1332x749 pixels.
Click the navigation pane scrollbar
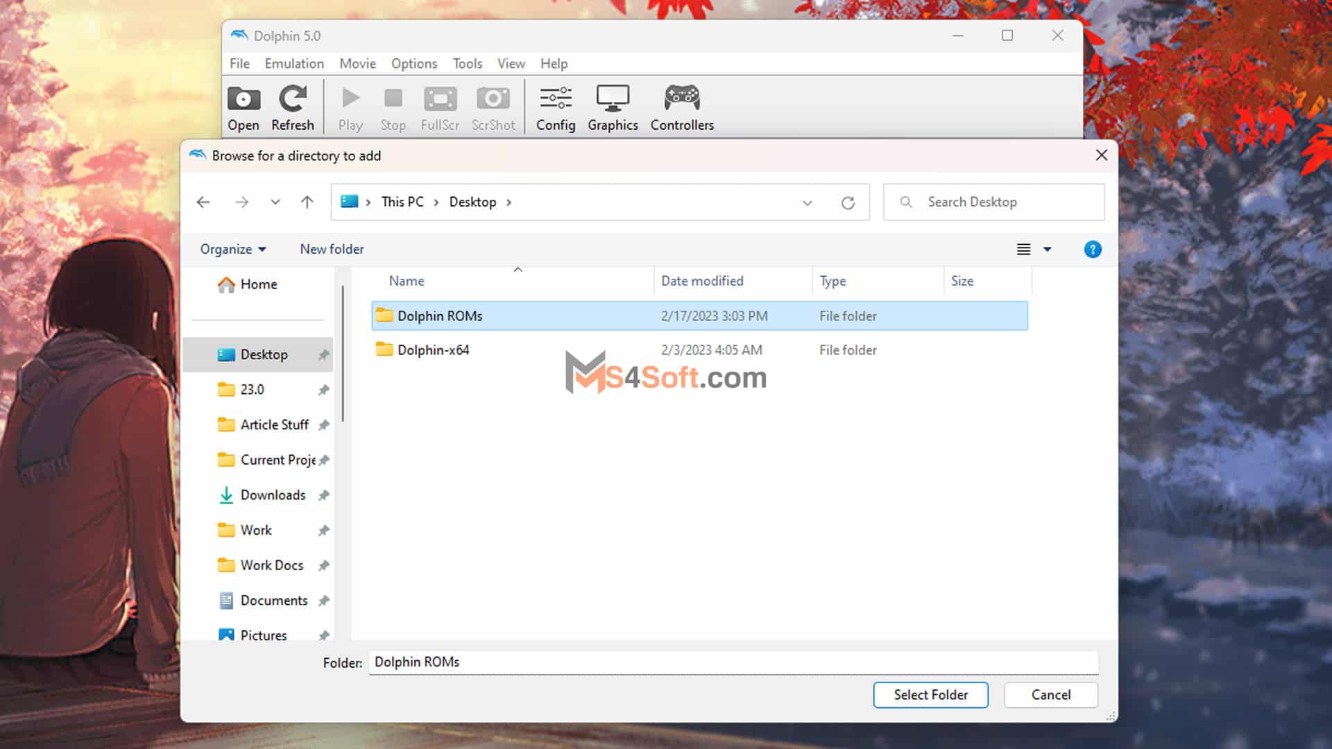point(343,354)
